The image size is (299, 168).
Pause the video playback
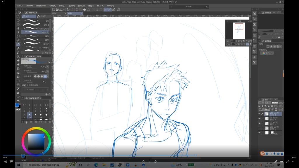tap(149, 161)
